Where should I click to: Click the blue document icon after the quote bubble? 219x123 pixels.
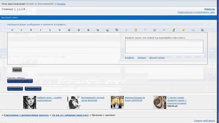click(155, 30)
